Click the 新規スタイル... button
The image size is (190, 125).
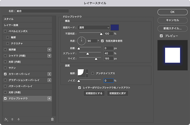172,28
